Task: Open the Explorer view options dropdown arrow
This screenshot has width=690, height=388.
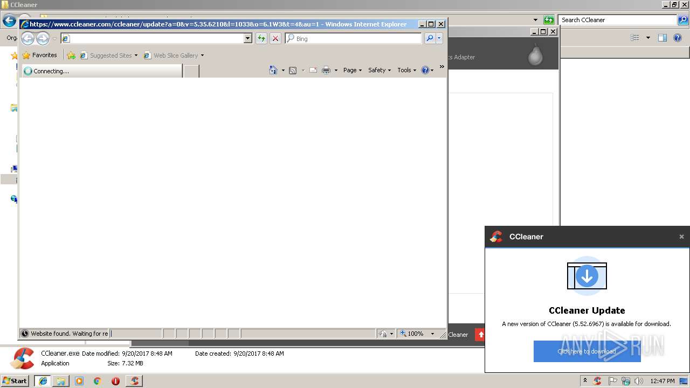Action: (648, 38)
